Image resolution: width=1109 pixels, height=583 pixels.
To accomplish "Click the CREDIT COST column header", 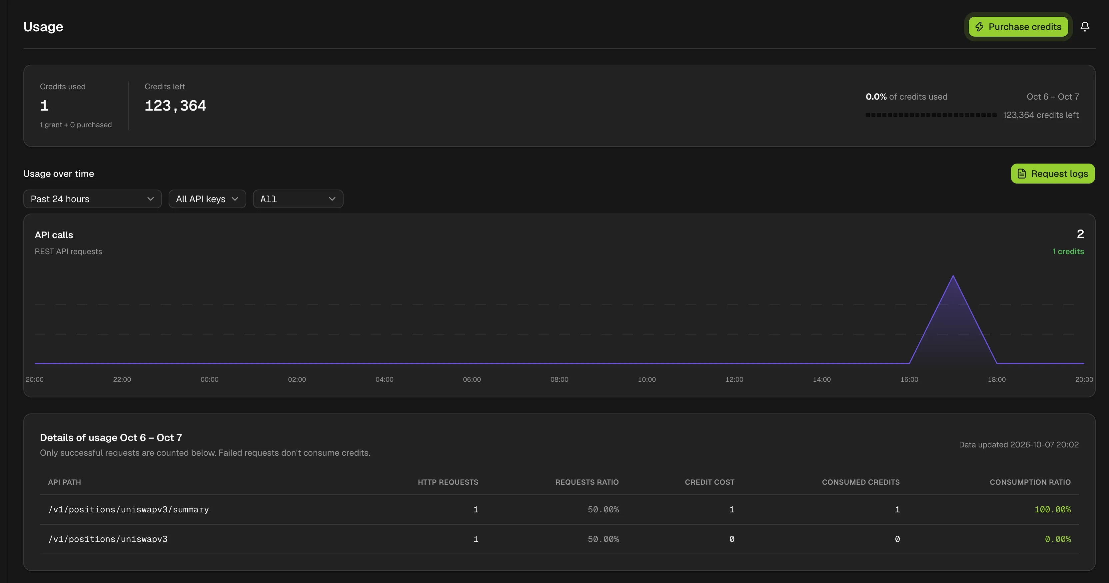I will (709, 482).
